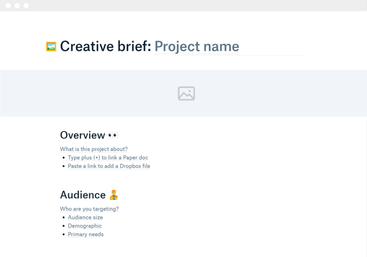367x257 pixels.
Task: Click the third window control dot
Action: coord(26,5)
